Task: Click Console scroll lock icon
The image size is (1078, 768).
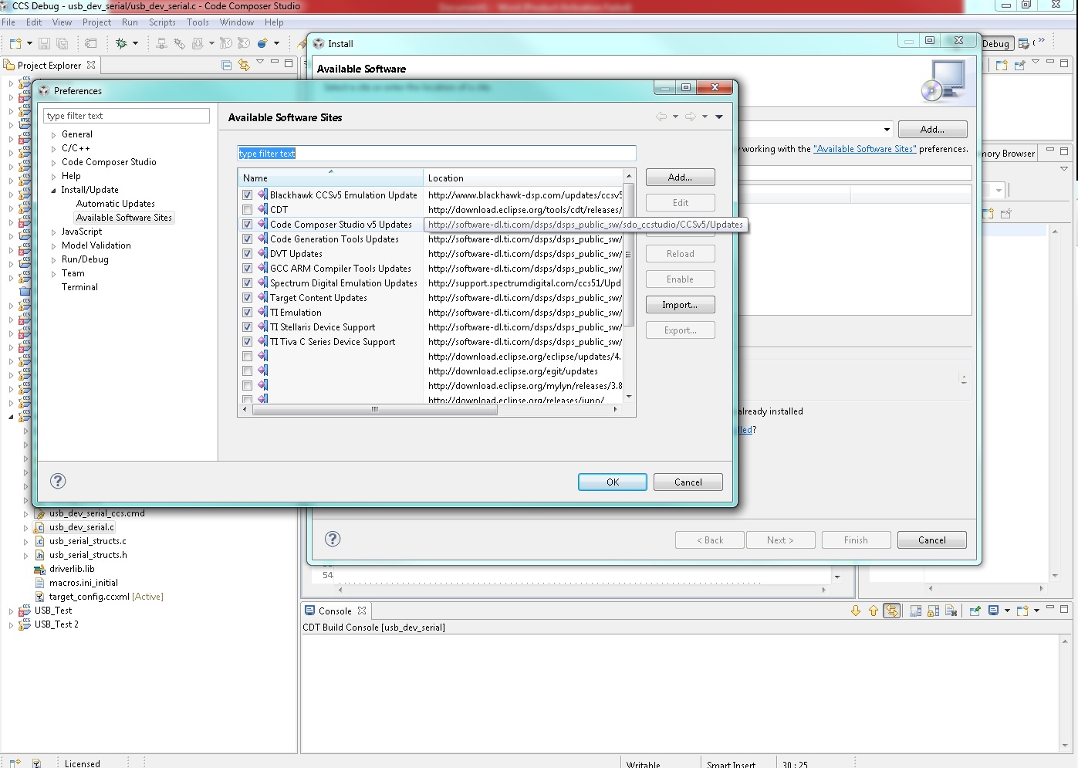Action: (x=933, y=611)
